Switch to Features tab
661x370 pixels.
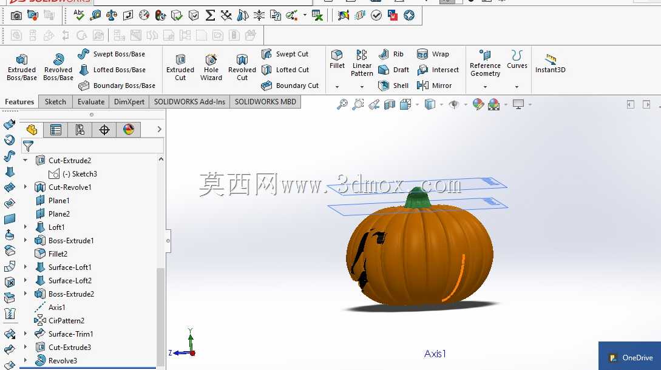(19, 101)
